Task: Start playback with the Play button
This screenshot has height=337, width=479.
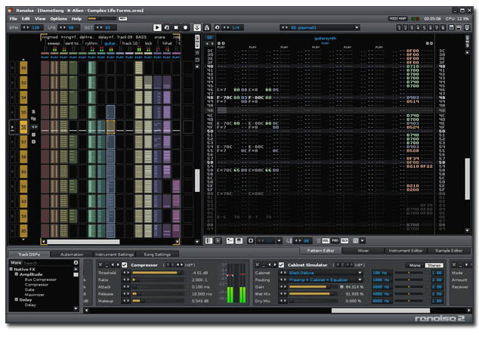Action: (157, 27)
